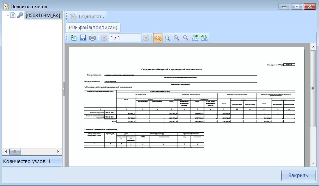Click the down arrow of the PDF scrollbar
This screenshot has width=319, height=186.
[313, 163]
